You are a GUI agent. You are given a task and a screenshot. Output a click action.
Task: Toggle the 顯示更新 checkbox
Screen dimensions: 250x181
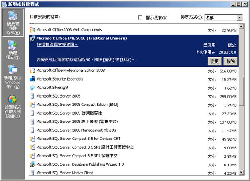click(140, 17)
